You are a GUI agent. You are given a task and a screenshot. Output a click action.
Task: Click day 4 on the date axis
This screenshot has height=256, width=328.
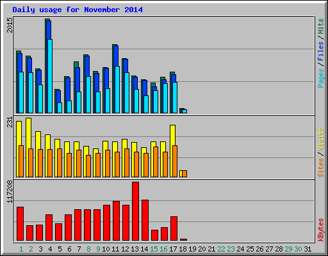coord(50,249)
